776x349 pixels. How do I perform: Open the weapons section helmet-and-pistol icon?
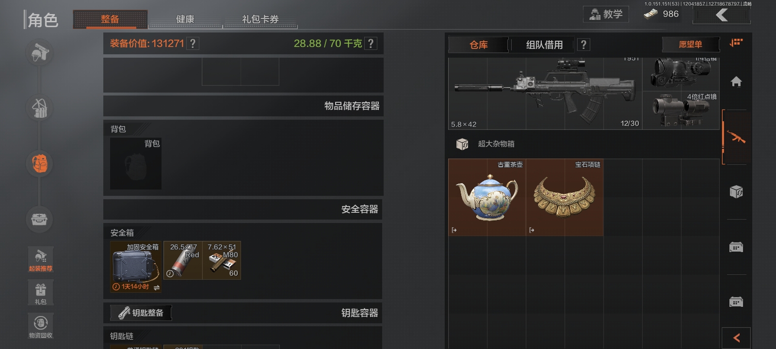pyautogui.click(x=39, y=52)
